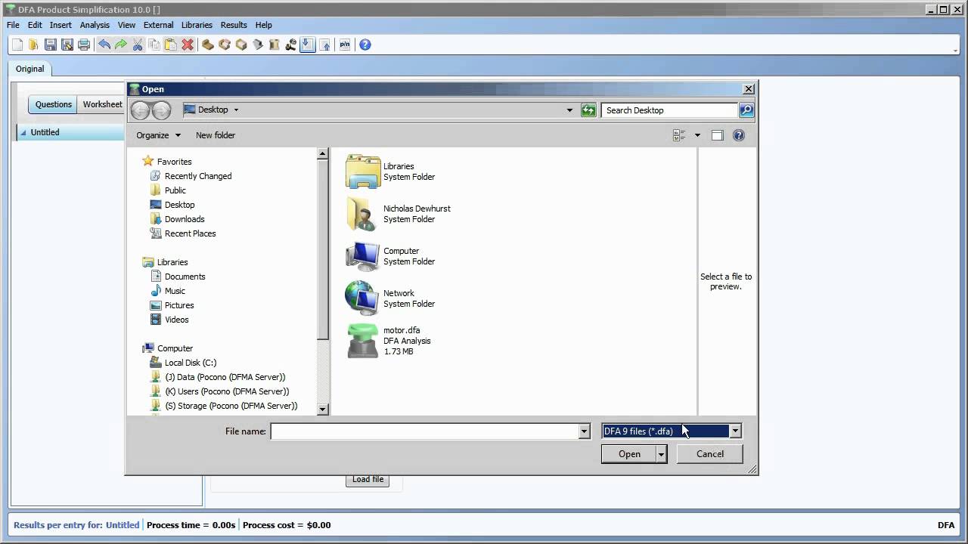Select the Network system folder

pos(390,298)
